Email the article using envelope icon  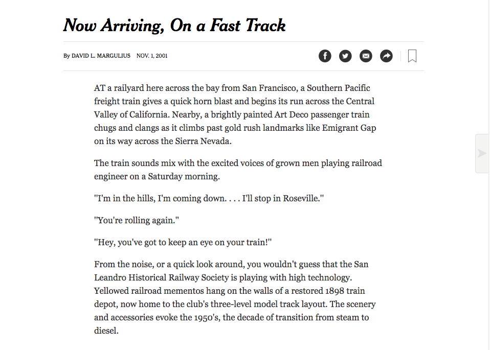[366, 56]
